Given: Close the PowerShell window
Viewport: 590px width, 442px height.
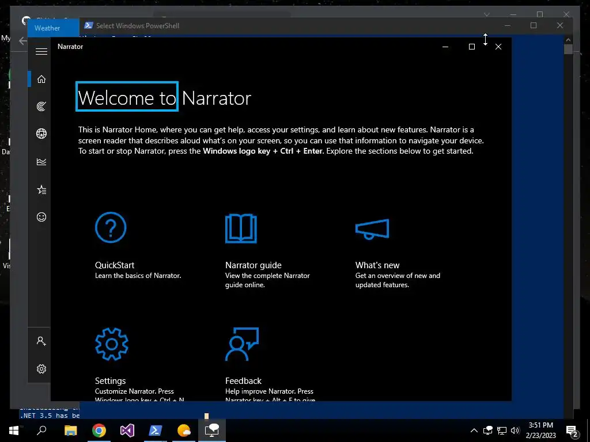Looking at the screenshot, I should point(560,25).
